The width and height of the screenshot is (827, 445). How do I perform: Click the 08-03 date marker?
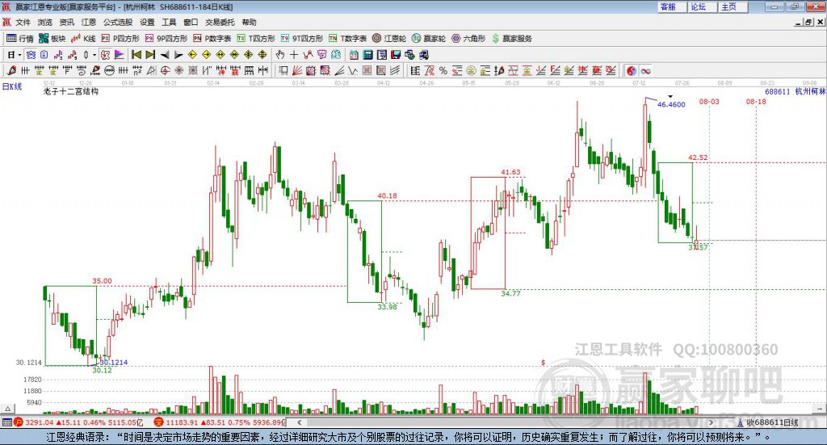(709, 101)
